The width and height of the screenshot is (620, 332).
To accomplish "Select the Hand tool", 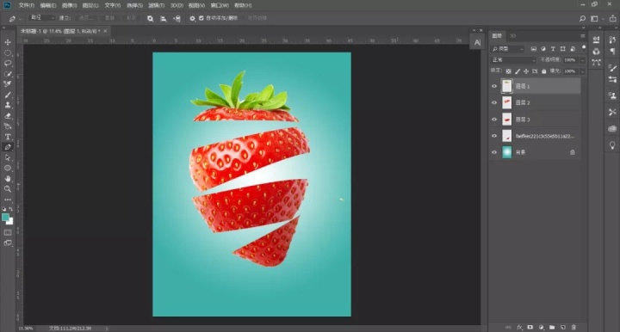I will pos(8,178).
